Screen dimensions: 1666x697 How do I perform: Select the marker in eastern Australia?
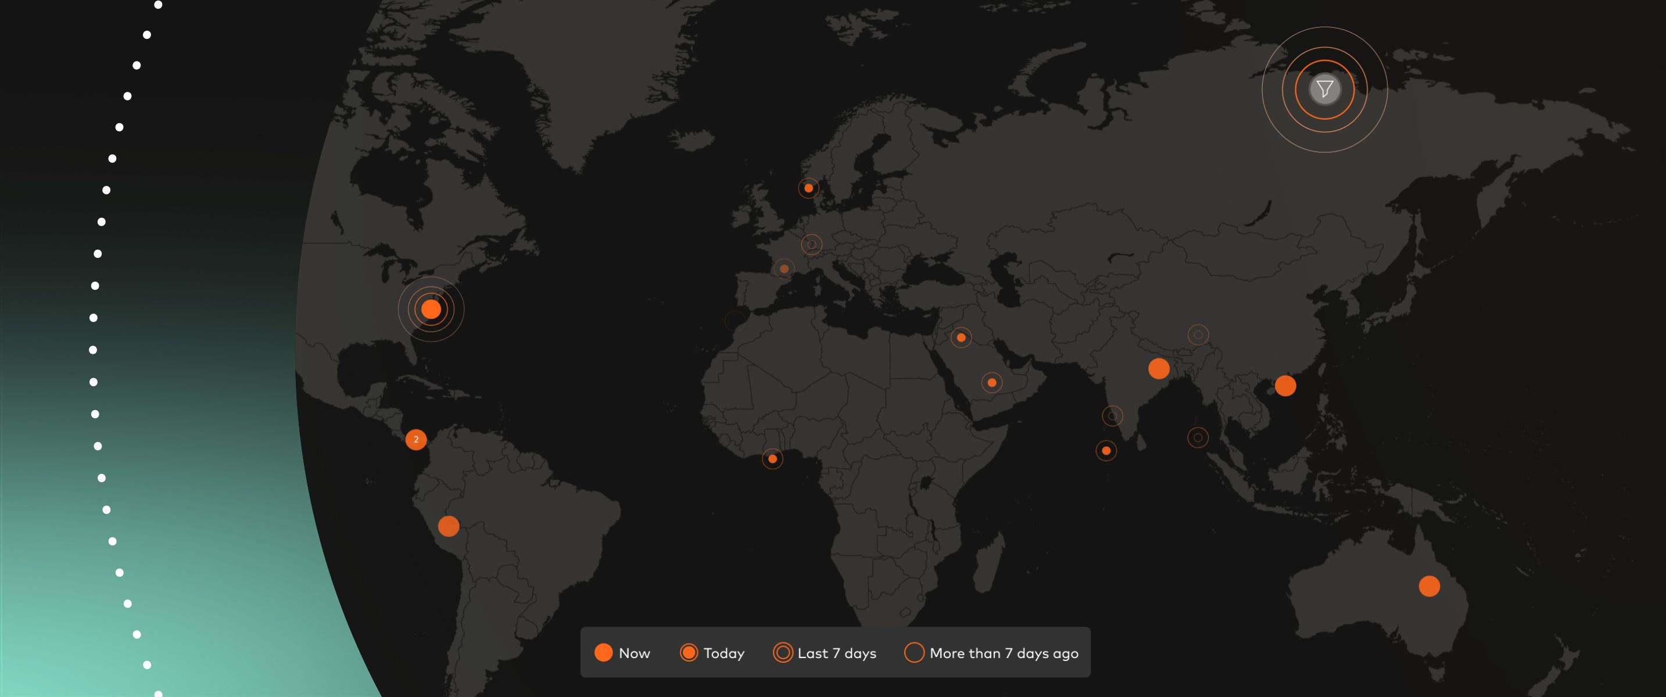(1429, 587)
